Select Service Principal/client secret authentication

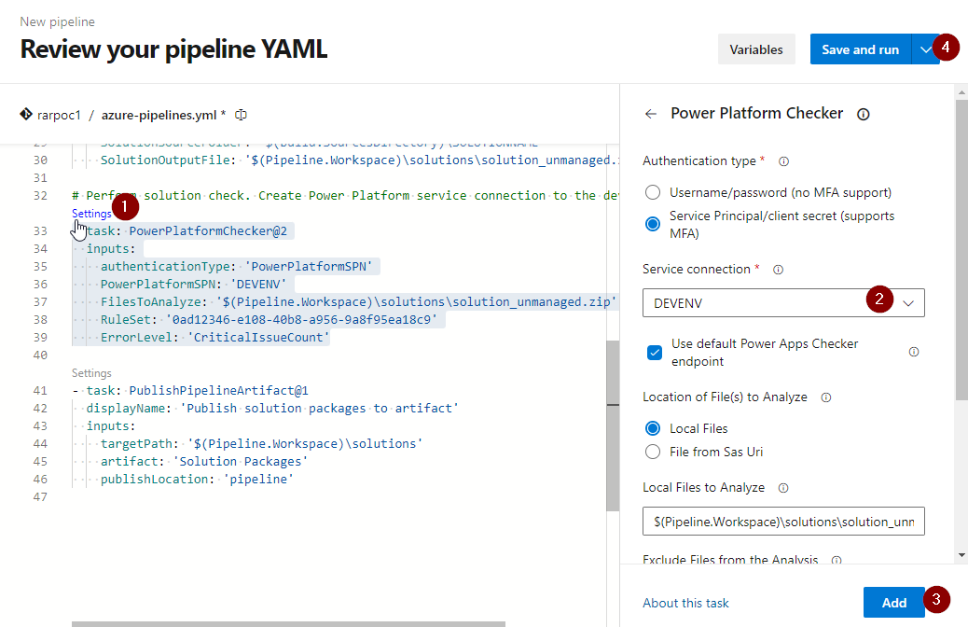tap(653, 224)
